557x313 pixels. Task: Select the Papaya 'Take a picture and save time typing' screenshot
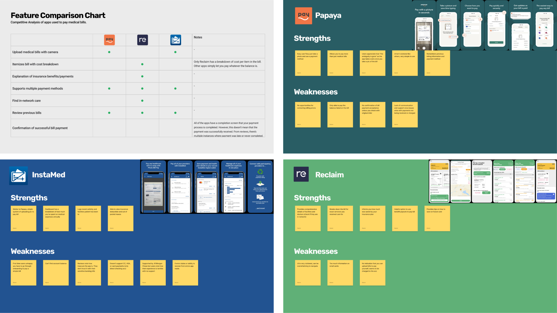point(448,25)
